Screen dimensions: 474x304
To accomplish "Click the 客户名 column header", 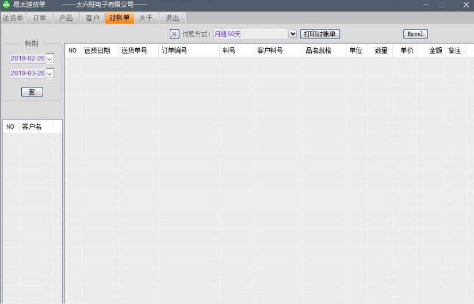I will coord(35,126).
